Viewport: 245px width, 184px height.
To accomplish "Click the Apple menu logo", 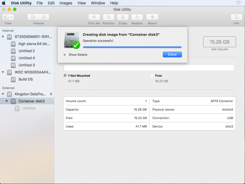I will [4, 3].
